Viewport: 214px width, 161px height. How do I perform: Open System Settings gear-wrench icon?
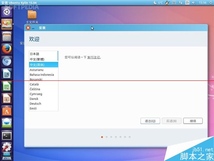coord(7,147)
